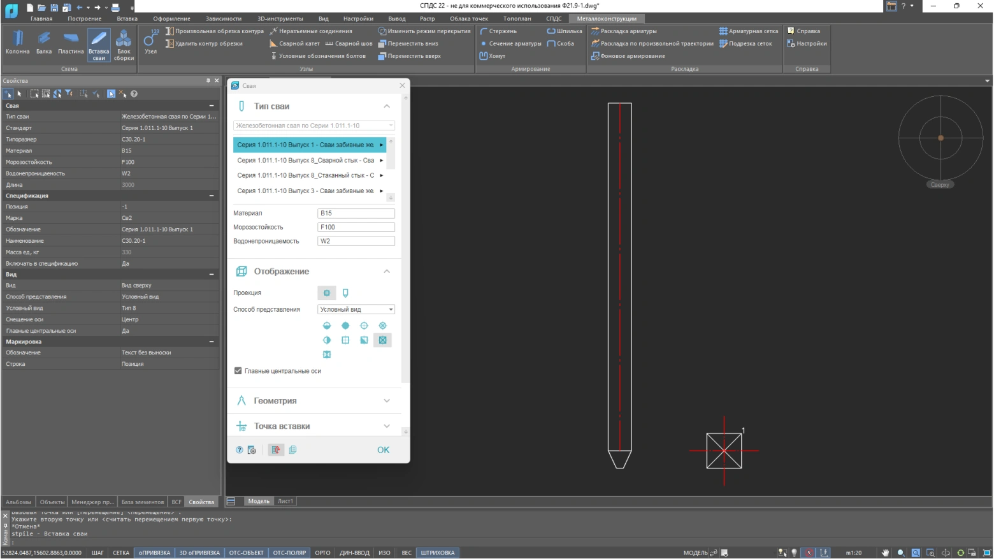Toggle ОРТО mode in the status bar
The width and height of the screenshot is (994, 559).
(x=322, y=553)
